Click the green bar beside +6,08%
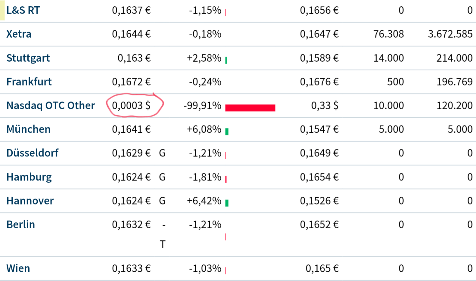Image resolution: width=476 pixels, height=281 pixels. [x=227, y=131]
